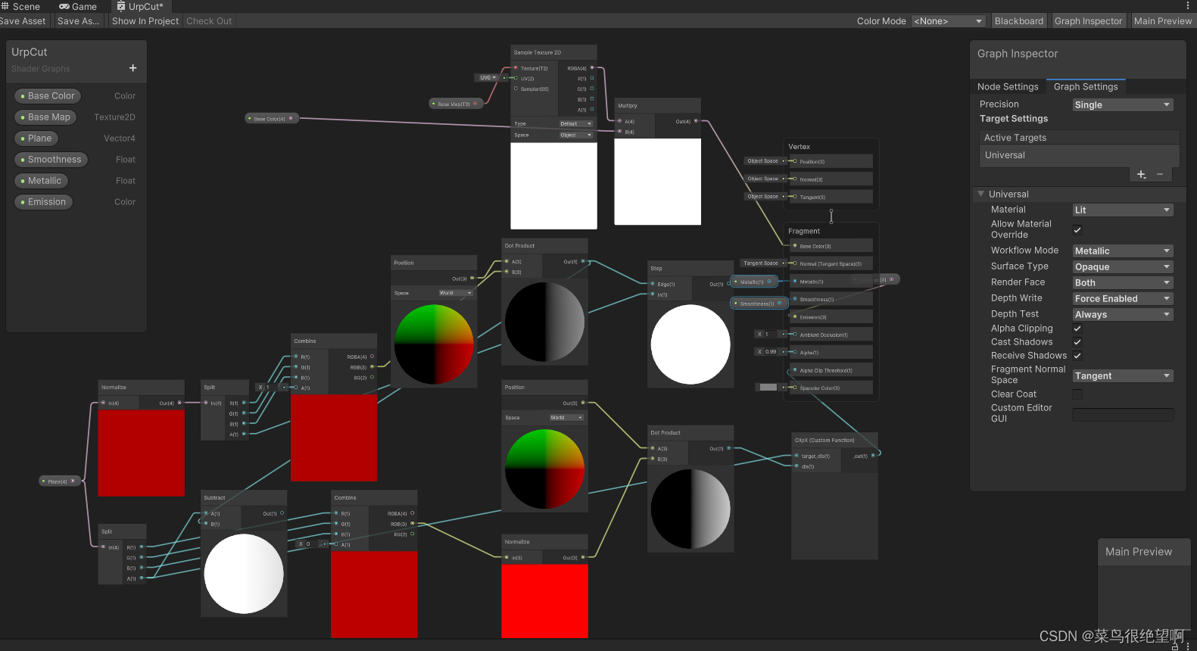Click the Texture(T2) input port on Sample Texture 2D

pyautogui.click(x=516, y=68)
